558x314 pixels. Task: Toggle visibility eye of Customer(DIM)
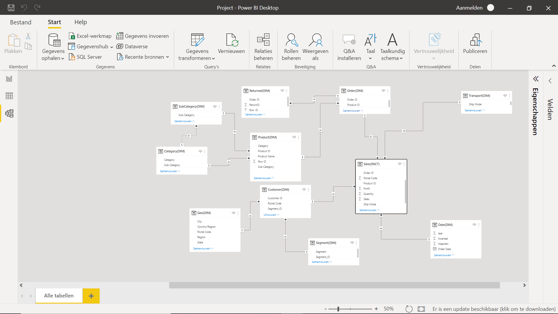[x=304, y=190]
